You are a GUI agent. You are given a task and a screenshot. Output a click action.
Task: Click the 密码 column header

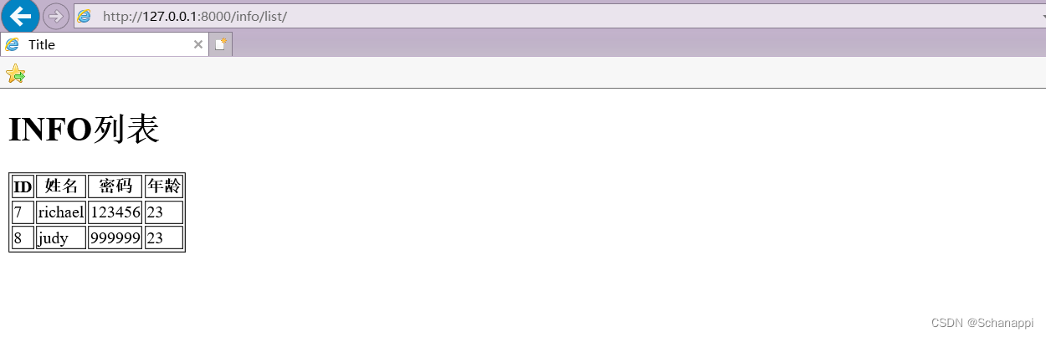(x=115, y=186)
